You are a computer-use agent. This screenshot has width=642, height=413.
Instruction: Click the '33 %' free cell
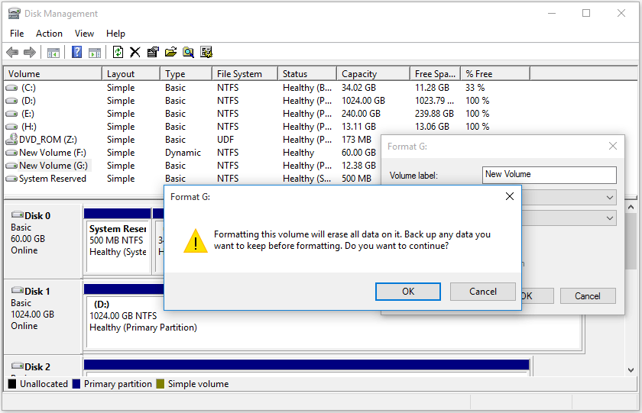475,88
